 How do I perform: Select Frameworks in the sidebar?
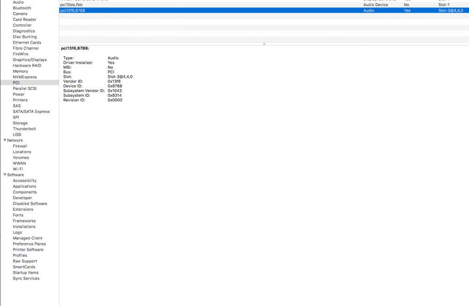pos(24,221)
